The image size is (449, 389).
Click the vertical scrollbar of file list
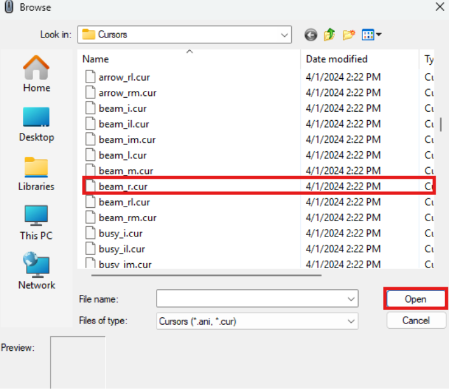(441, 124)
